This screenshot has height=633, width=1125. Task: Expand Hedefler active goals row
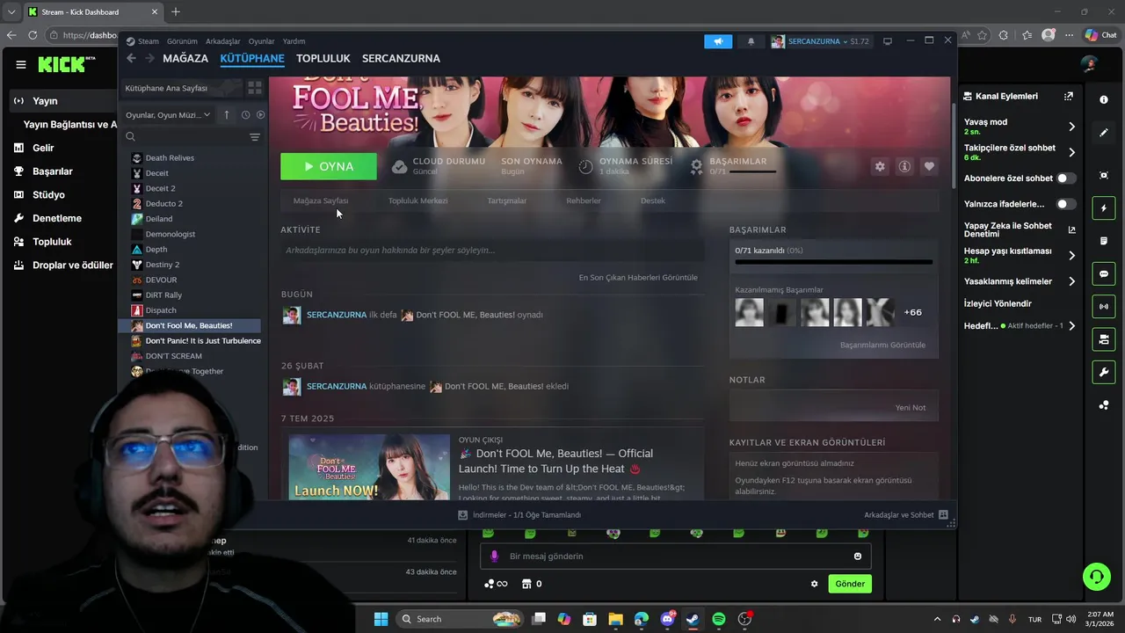[x=1020, y=325]
